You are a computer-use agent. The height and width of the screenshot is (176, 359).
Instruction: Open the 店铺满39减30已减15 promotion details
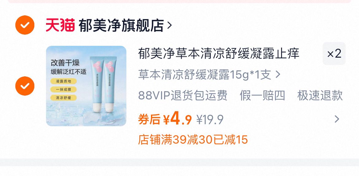tap(193, 140)
